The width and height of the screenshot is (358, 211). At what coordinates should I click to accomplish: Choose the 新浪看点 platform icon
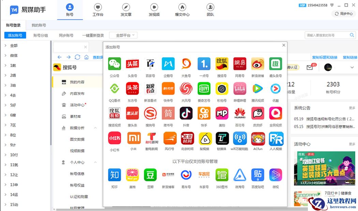(150, 88)
